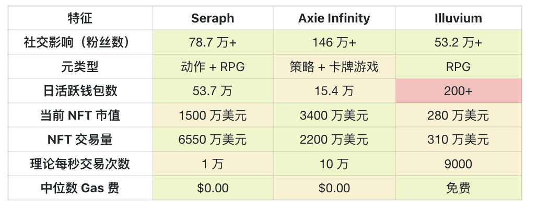Viewport: 537px width, 209px height.
Task: Click the 9000 transactions cell
Action: pos(458,164)
